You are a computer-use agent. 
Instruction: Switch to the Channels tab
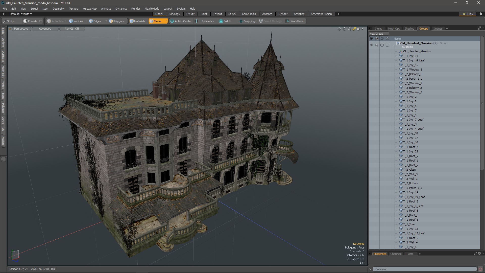coord(396,254)
